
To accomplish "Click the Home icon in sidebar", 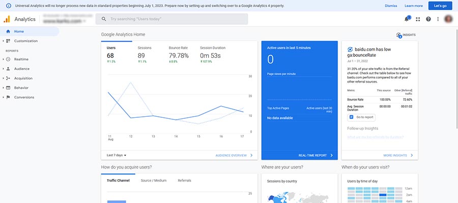I will (x=8, y=31).
